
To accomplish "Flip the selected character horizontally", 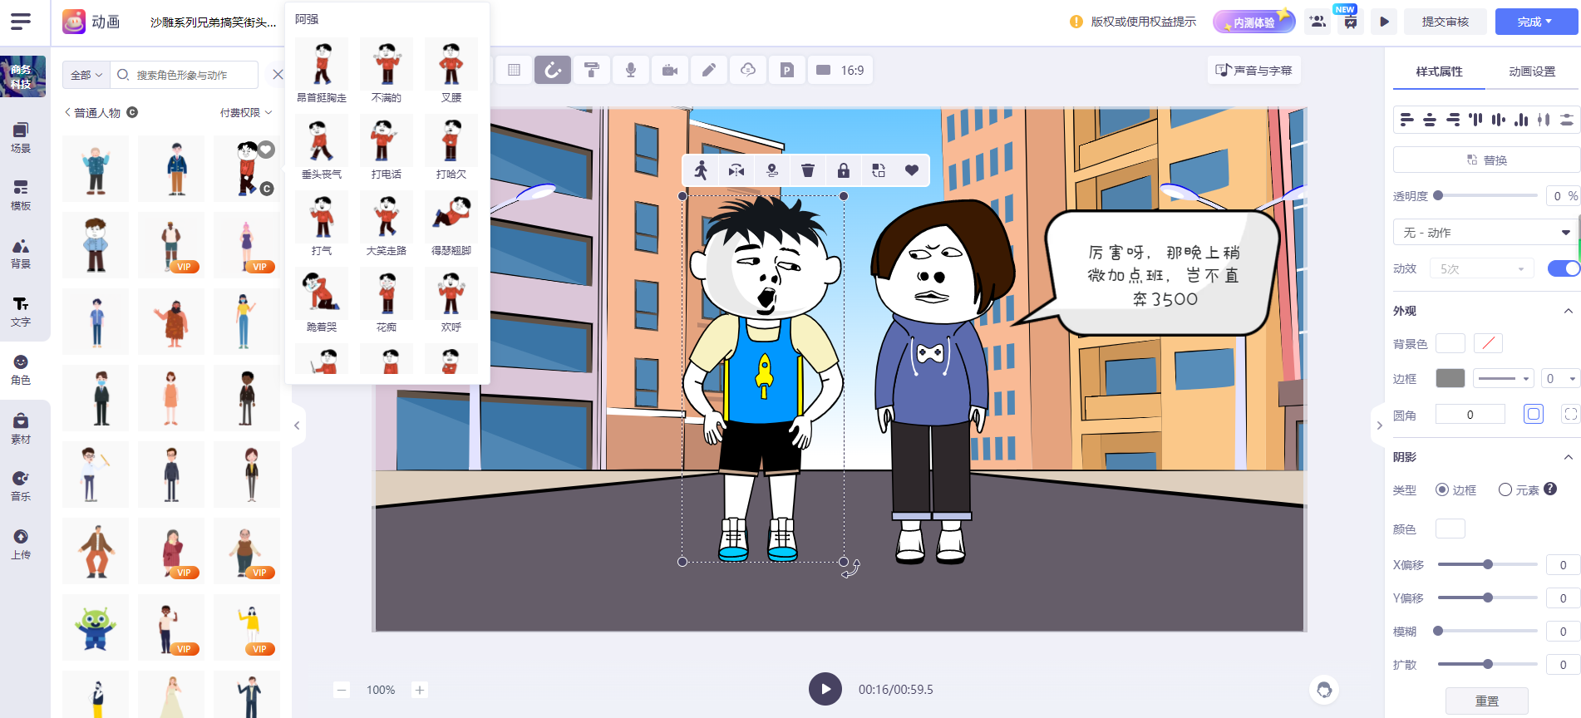I will click(x=736, y=170).
